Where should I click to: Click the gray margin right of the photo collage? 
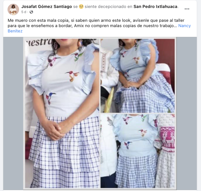187,113
